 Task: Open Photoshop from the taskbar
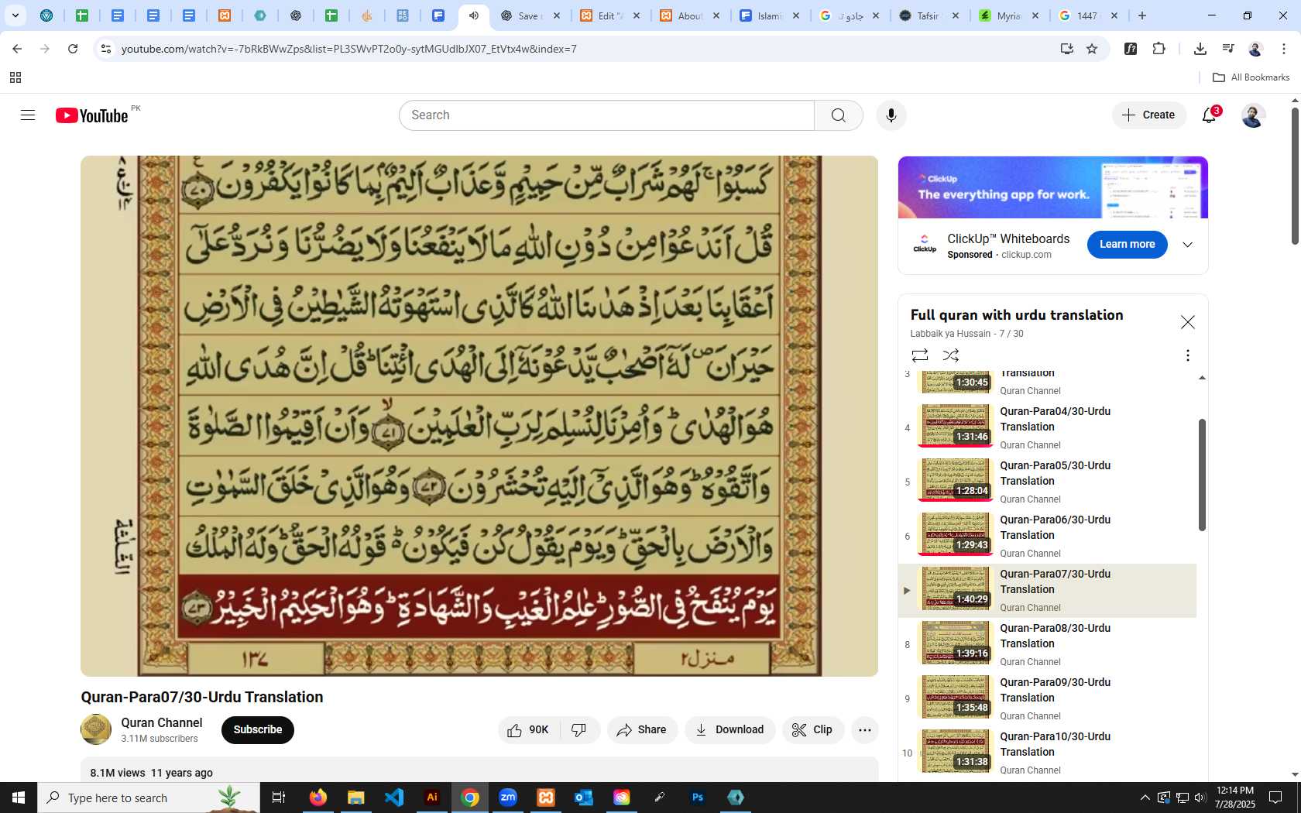point(698,798)
